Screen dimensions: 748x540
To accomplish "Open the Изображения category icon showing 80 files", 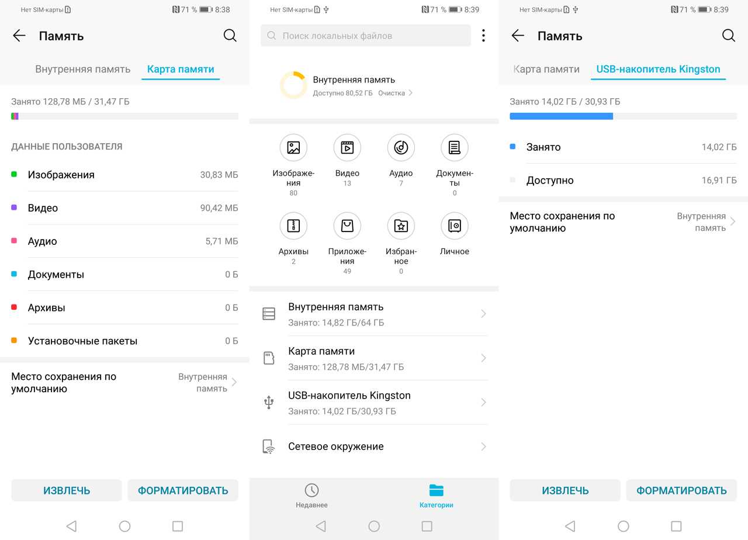I will [293, 148].
